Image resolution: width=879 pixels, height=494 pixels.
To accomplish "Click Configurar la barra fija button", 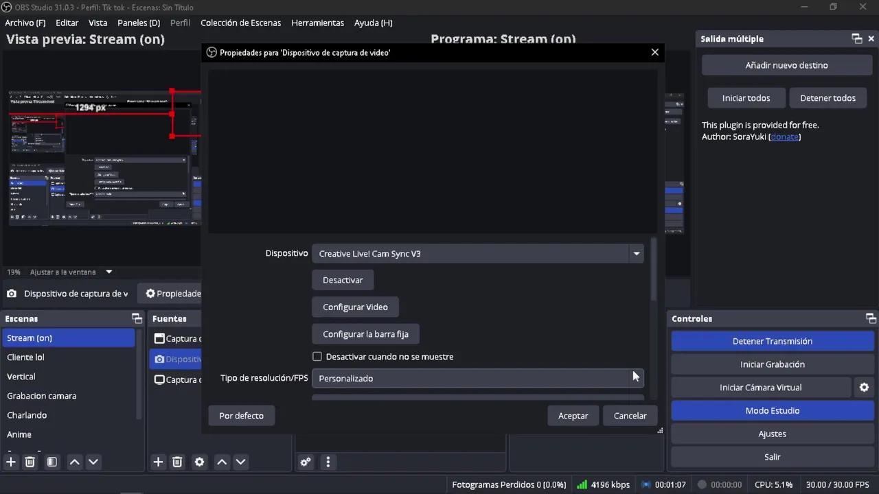I will pos(365,334).
